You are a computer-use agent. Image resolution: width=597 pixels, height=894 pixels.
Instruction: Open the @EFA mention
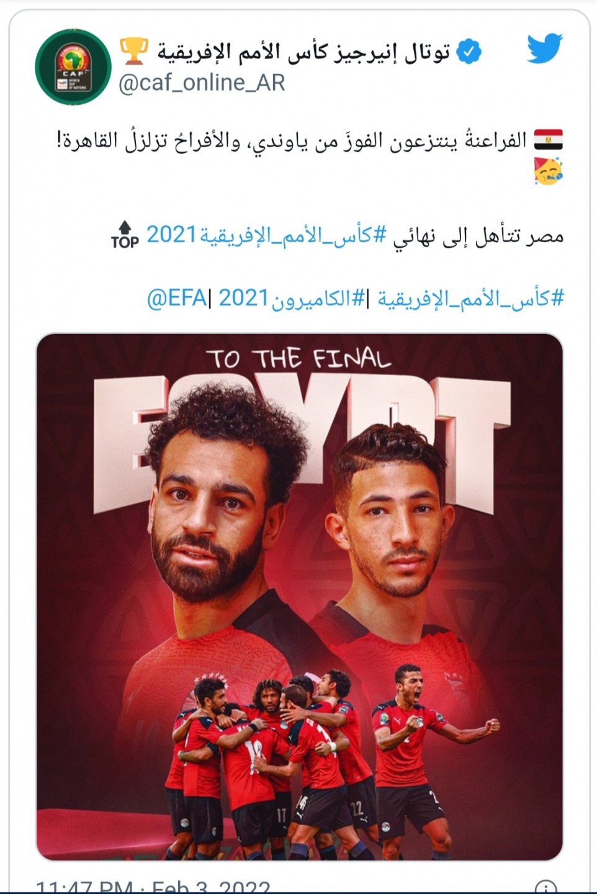(x=177, y=299)
